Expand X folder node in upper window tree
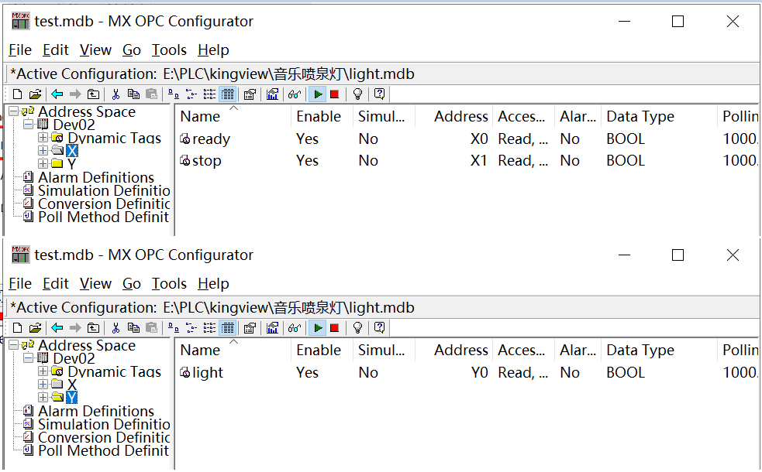Image resolution: width=762 pixels, height=472 pixels. pyautogui.click(x=43, y=150)
